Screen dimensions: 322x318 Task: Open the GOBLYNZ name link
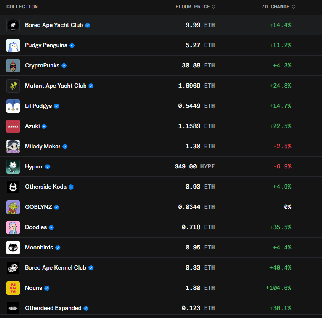click(38, 207)
